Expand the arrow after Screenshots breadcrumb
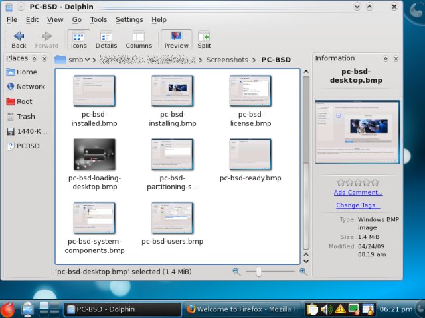Screen dimensions: 425x318 point(253,60)
